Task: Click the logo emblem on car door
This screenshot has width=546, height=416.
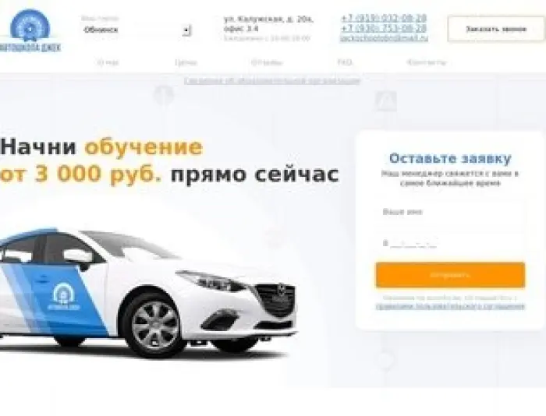Action: click(x=63, y=296)
